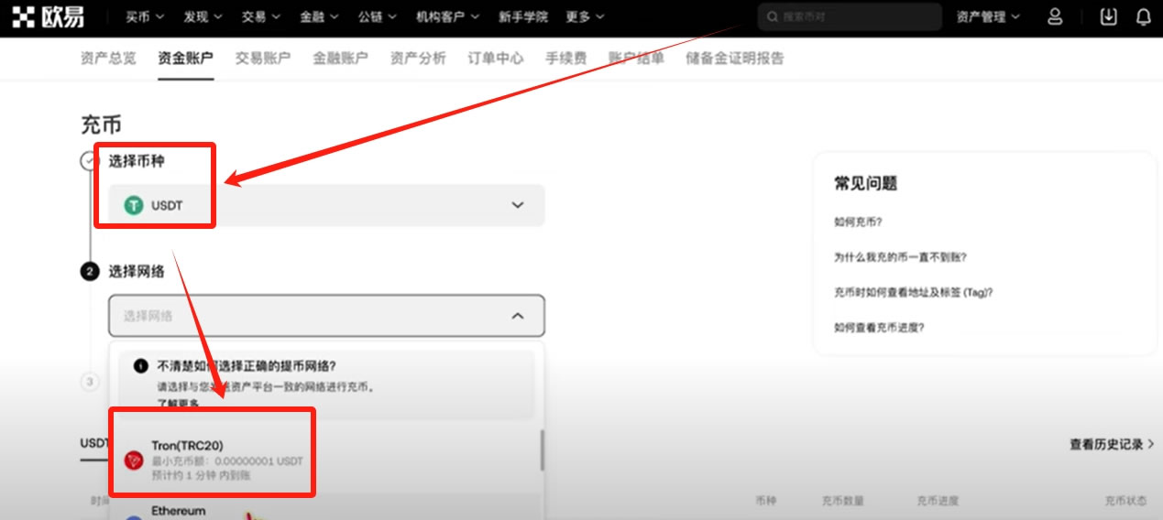Open FAQ 充币时如何查看地址及标签 (Tag)?
Screen dimensions: 1163x520
pos(914,292)
